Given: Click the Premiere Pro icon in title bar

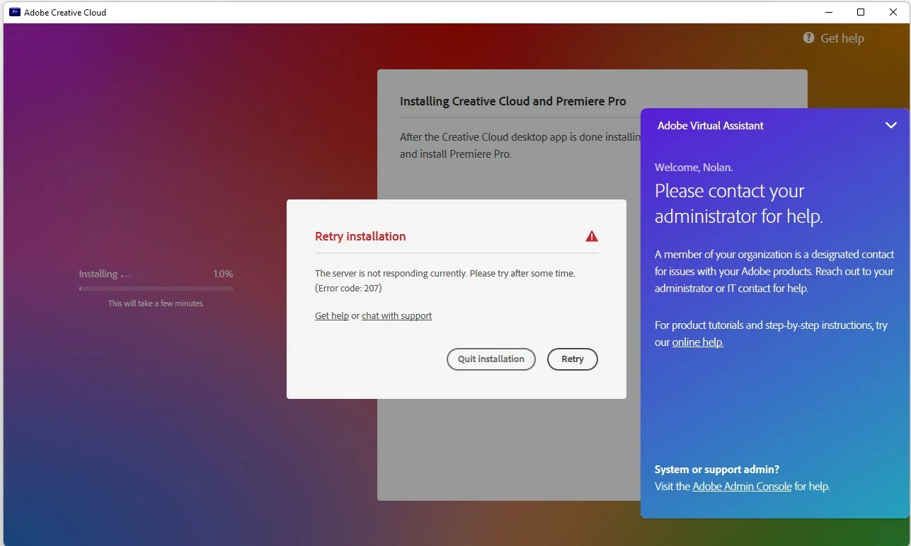Looking at the screenshot, I should [x=14, y=12].
